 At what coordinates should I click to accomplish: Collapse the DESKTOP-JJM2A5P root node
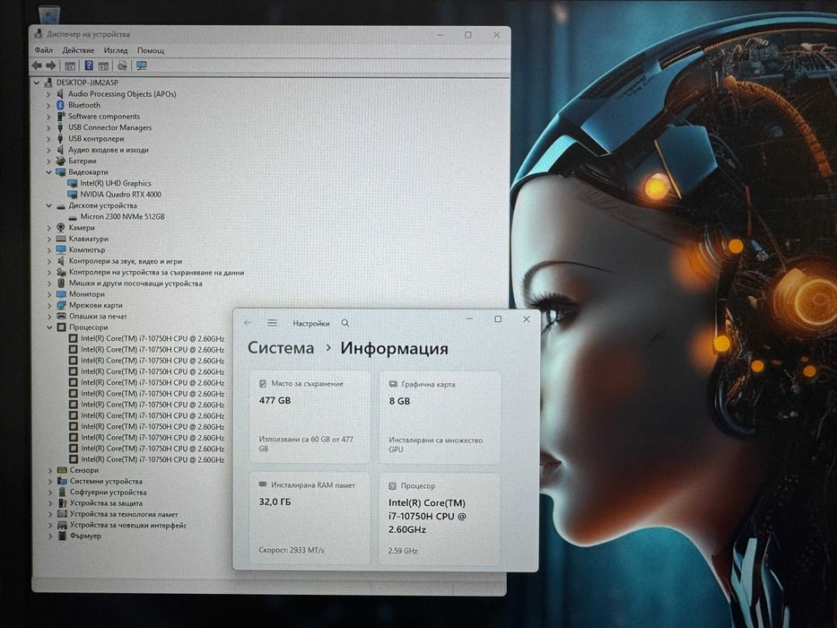click(x=36, y=83)
